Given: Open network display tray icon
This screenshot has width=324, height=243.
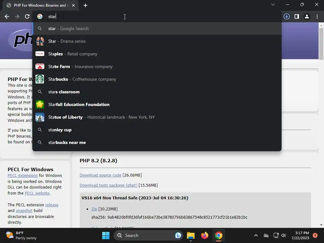Looking at the screenshot, I should (x=276, y=235).
